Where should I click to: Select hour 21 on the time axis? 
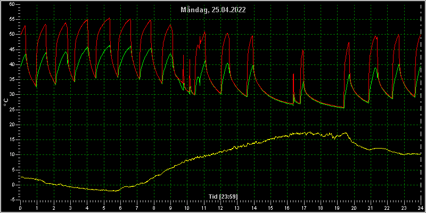(371, 208)
